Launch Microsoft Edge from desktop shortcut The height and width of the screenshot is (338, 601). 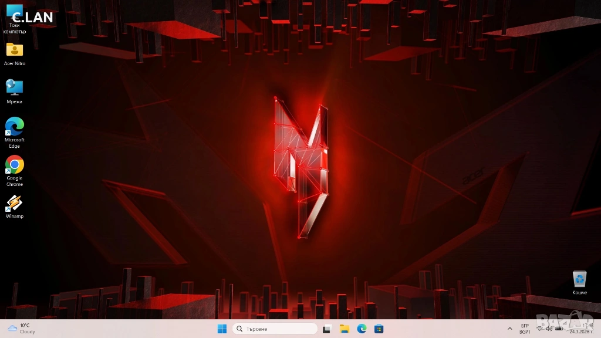coord(15,127)
